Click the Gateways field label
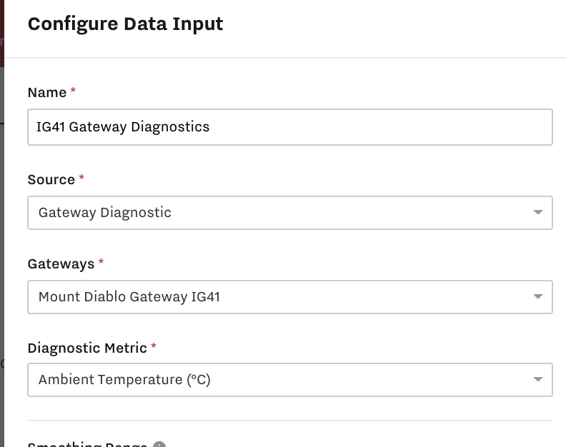Viewport: 566px width, 447px height. pyautogui.click(x=61, y=264)
